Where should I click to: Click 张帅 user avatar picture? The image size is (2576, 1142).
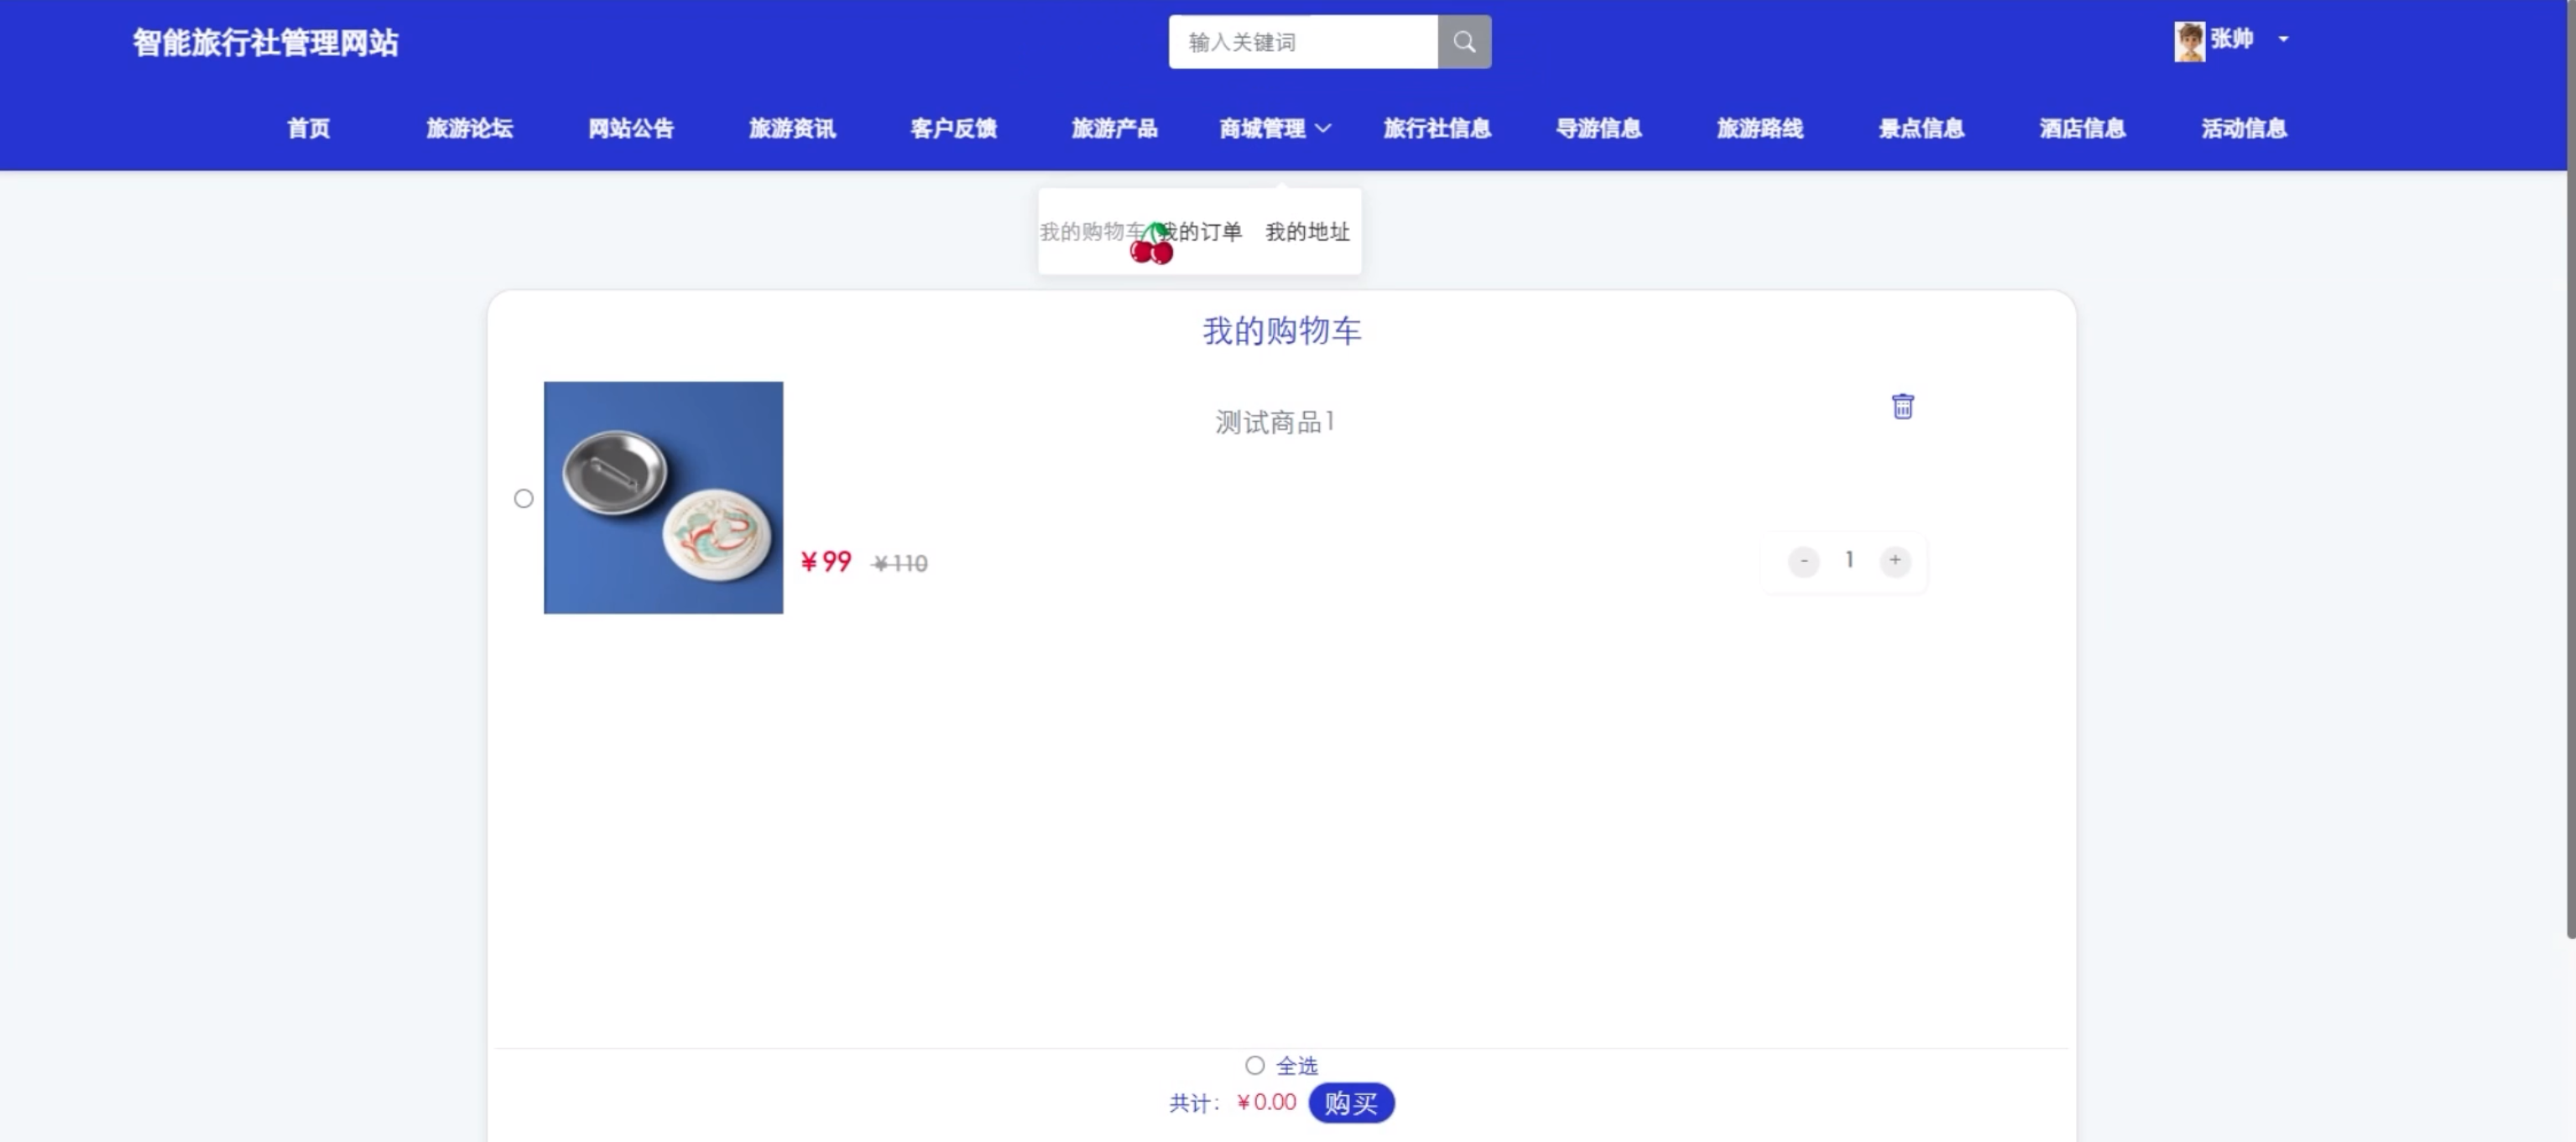[x=2188, y=41]
